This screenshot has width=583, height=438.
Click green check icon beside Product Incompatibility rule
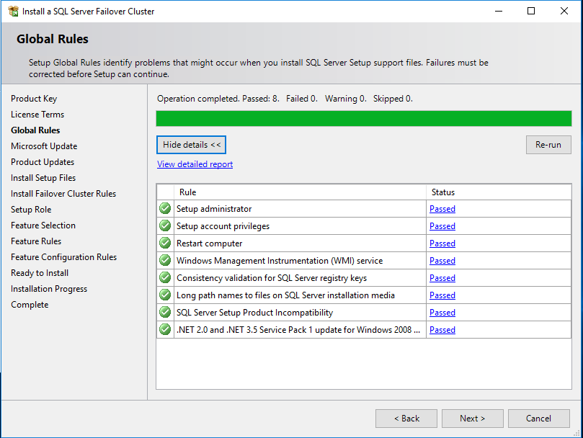tap(165, 313)
